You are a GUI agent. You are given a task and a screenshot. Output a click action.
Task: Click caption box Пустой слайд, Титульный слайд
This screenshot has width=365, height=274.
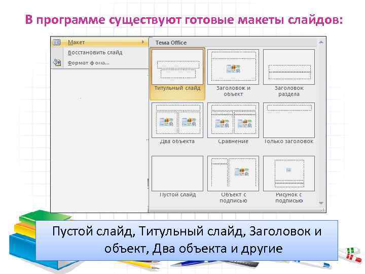click(x=187, y=240)
